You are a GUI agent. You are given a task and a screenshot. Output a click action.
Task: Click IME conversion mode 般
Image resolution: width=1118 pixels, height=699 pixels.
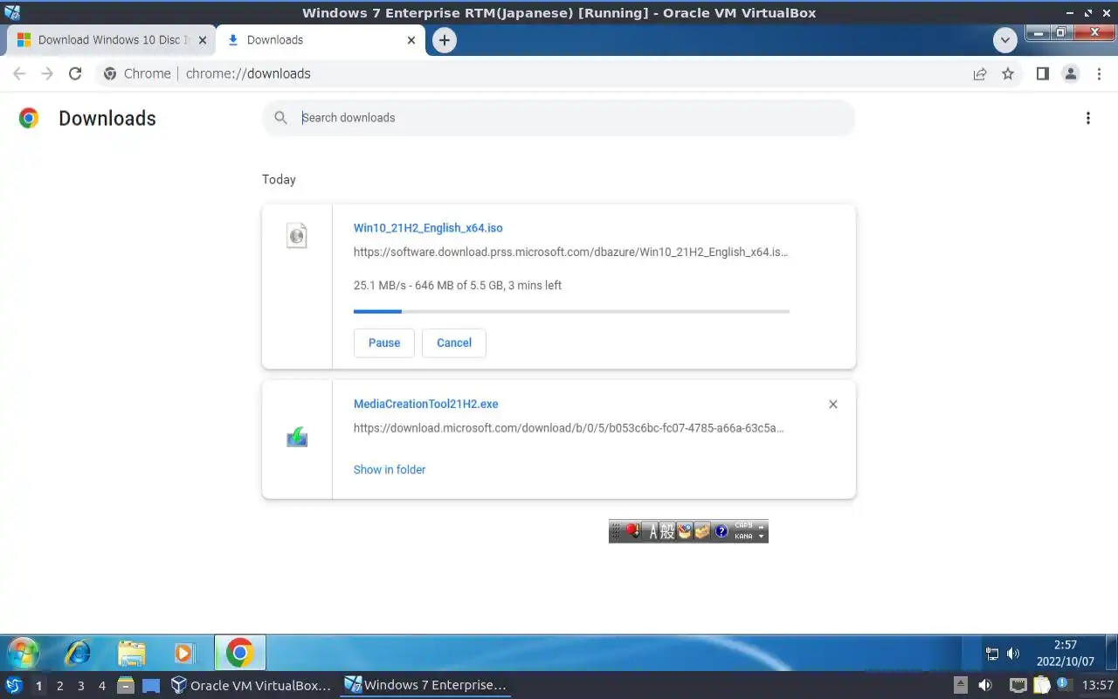(x=667, y=531)
